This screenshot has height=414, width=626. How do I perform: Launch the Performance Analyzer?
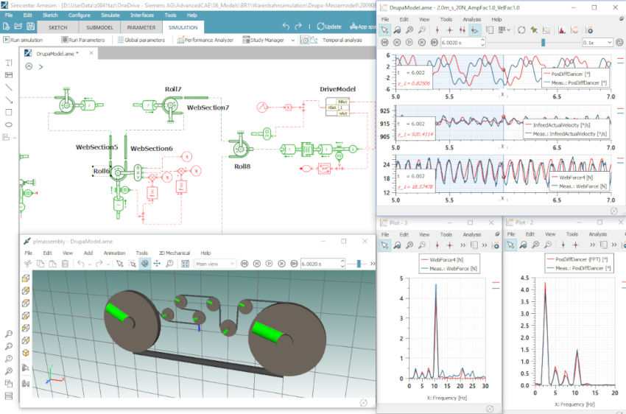point(205,40)
